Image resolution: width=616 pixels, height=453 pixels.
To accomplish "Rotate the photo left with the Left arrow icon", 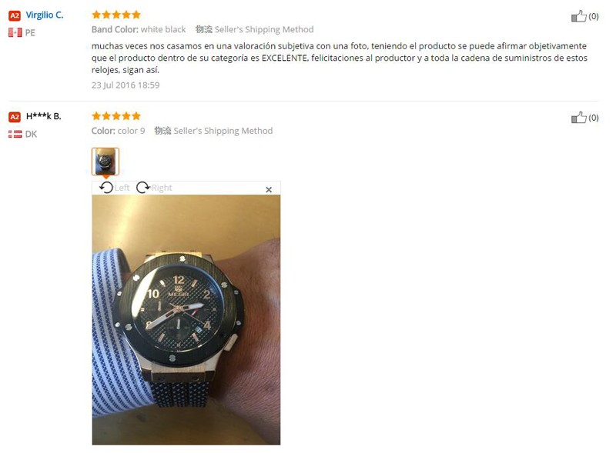I will pyautogui.click(x=106, y=188).
